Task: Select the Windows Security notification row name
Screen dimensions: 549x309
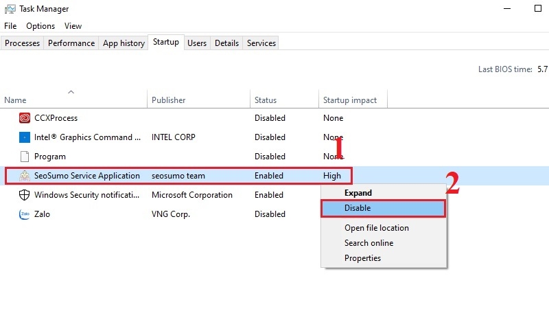Action: point(86,195)
